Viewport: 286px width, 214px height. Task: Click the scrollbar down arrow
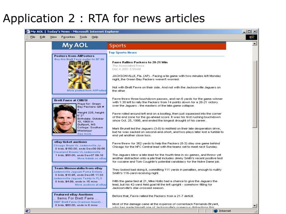pyautogui.click(x=255, y=206)
